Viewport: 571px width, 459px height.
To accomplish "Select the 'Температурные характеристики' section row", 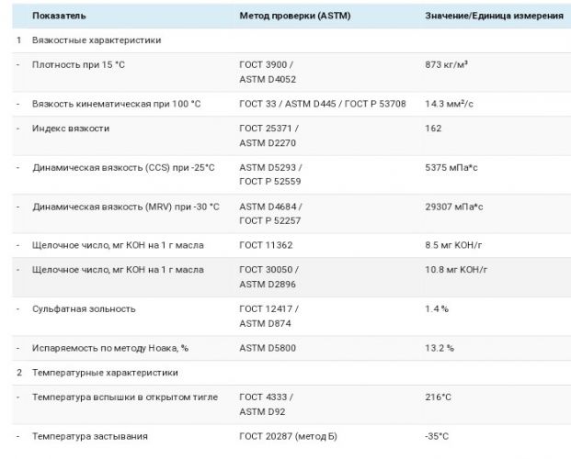I will (x=106, y=373).
